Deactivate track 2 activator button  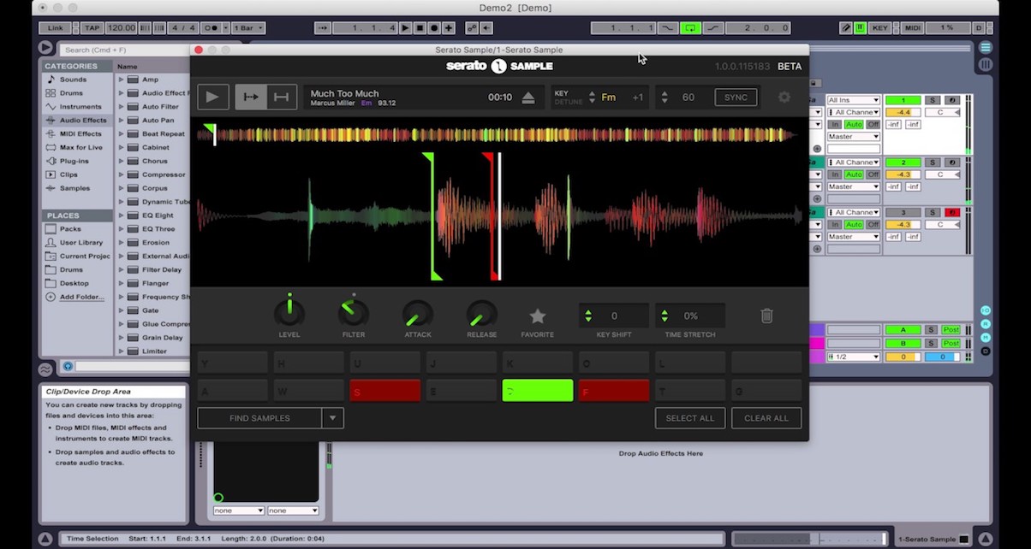[903, 162]
